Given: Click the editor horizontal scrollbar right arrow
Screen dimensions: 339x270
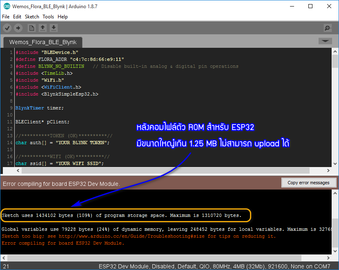Looking at the screenshot, I should pos(328,171).
